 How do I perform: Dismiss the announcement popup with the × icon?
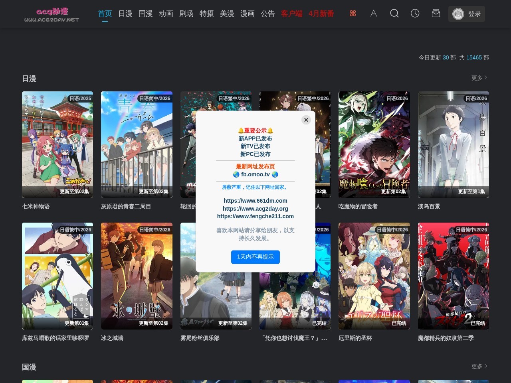[x=306, y=120]
